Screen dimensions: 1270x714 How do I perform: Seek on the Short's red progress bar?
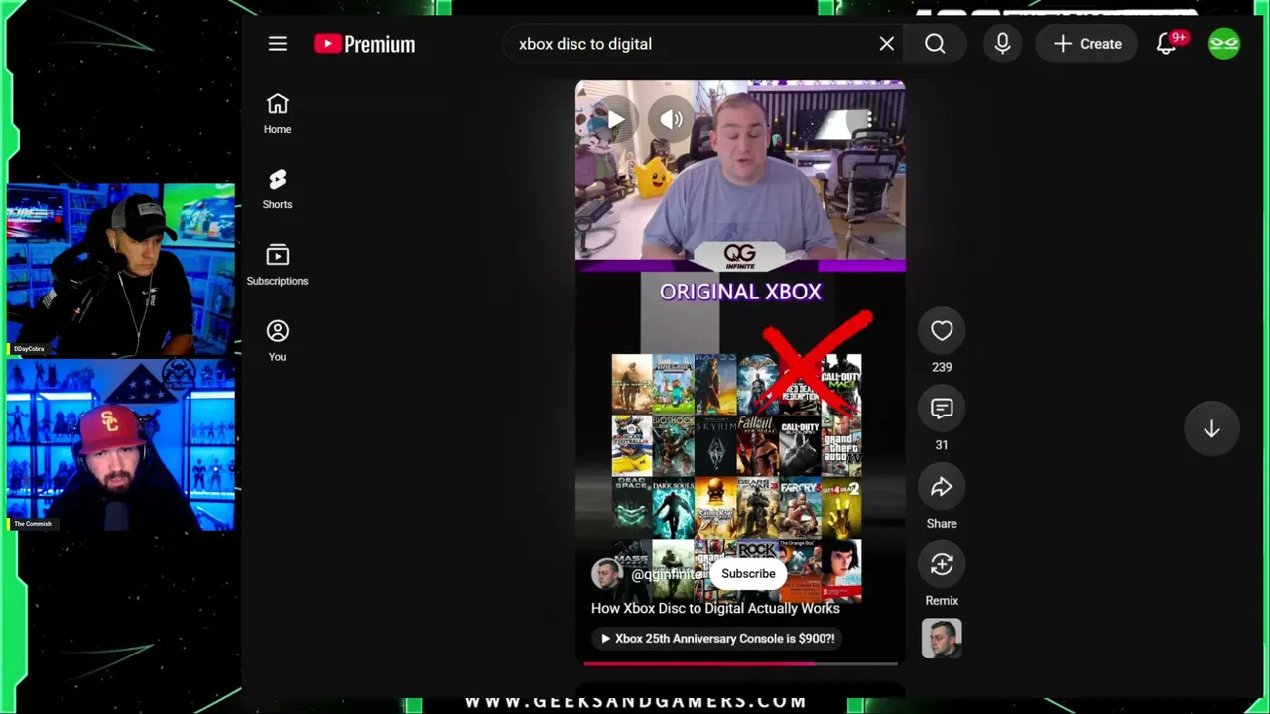(740, 663)
